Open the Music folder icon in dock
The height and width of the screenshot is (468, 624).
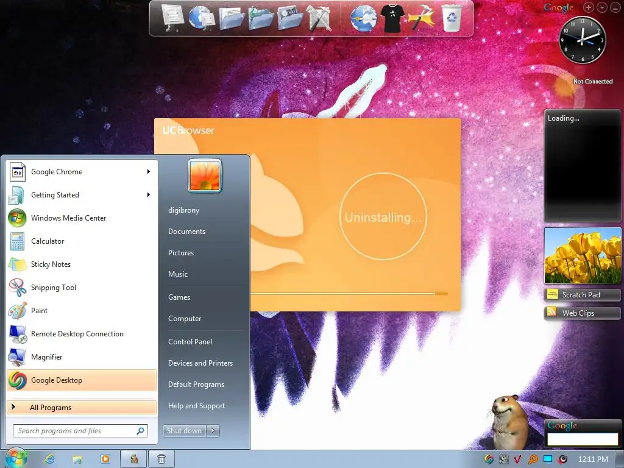tap(261, 18)
